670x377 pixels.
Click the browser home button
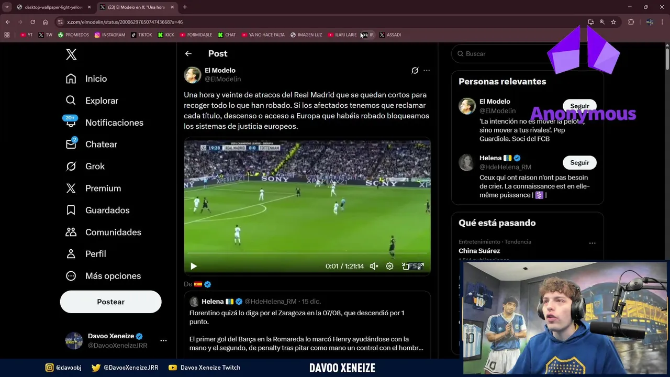click(45, 22)
